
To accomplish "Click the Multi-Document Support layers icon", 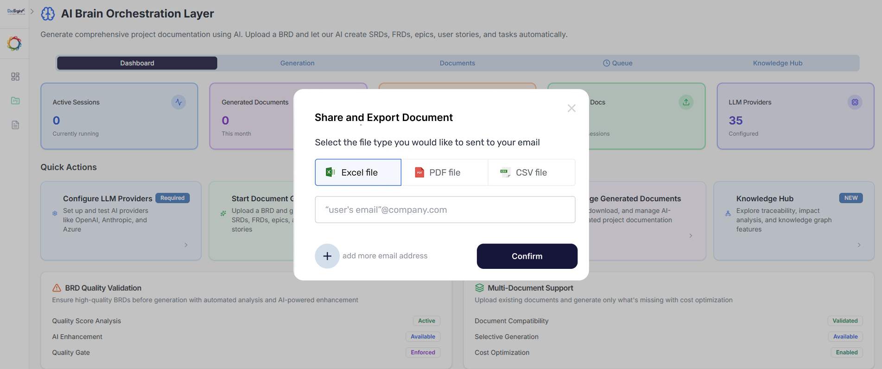I will coord(479,288).
